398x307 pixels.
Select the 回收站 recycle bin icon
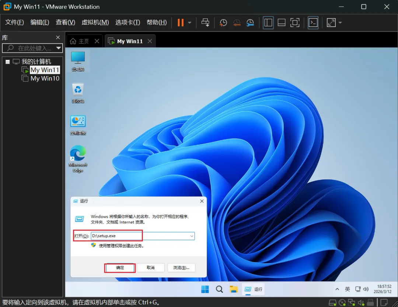pyautogui.click(x=78, y=93)
